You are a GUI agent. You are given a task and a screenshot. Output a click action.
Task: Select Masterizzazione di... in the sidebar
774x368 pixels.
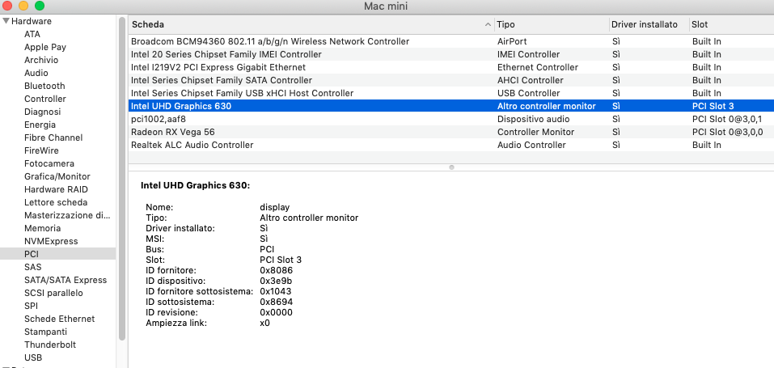coord(67,215)
